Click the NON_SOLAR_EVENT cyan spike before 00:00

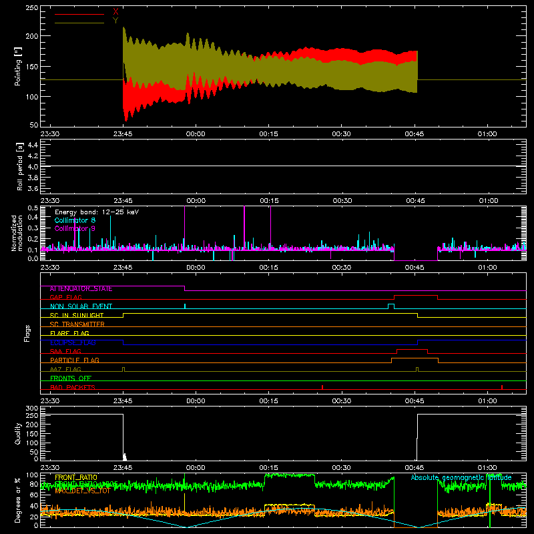(185, 306)
